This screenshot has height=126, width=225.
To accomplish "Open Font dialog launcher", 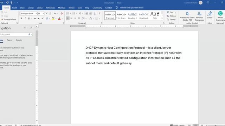I will click(x=63, y=23).
